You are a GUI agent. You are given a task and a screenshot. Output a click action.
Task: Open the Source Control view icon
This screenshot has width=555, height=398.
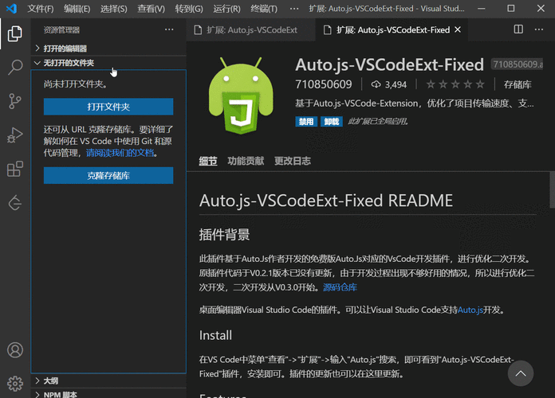pos(15,101)
